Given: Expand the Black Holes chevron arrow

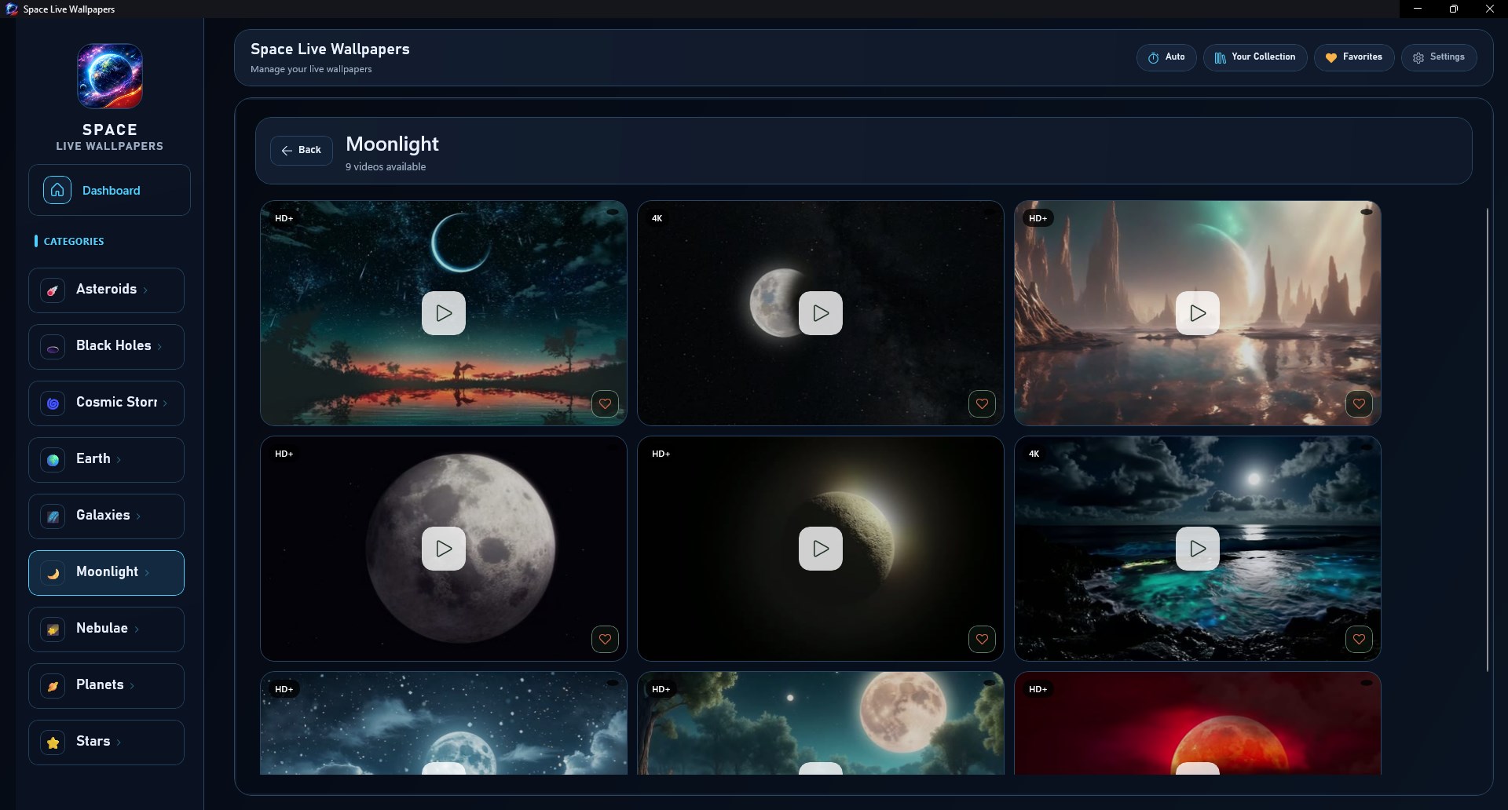Looking at the screenshot, I should [x=159, y=347].
